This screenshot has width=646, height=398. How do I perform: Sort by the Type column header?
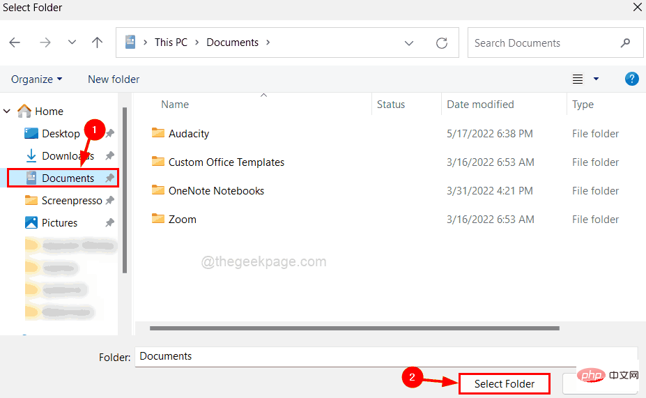click(x=583, y=105)
